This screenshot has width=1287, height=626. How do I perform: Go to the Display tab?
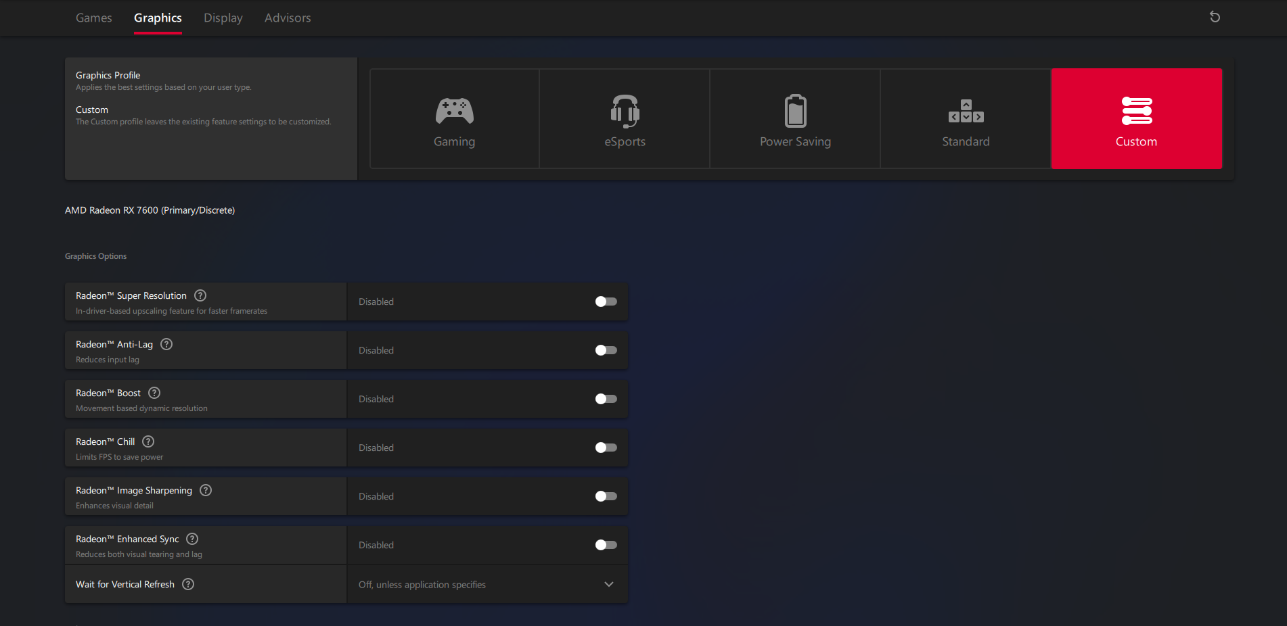click(x=223, y=18)
